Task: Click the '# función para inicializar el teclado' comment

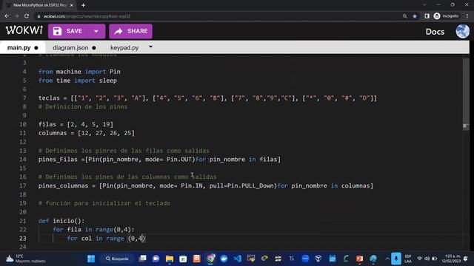Action: pos(104,203)
